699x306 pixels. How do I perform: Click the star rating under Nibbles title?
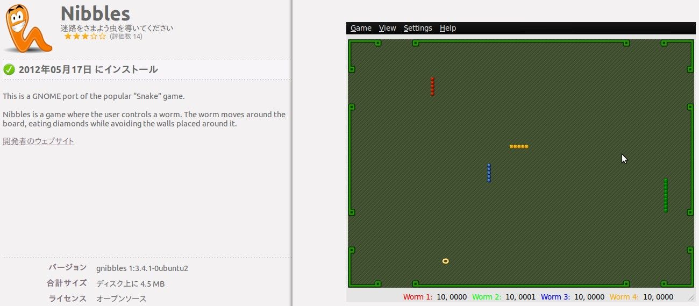tap(85, 37)
